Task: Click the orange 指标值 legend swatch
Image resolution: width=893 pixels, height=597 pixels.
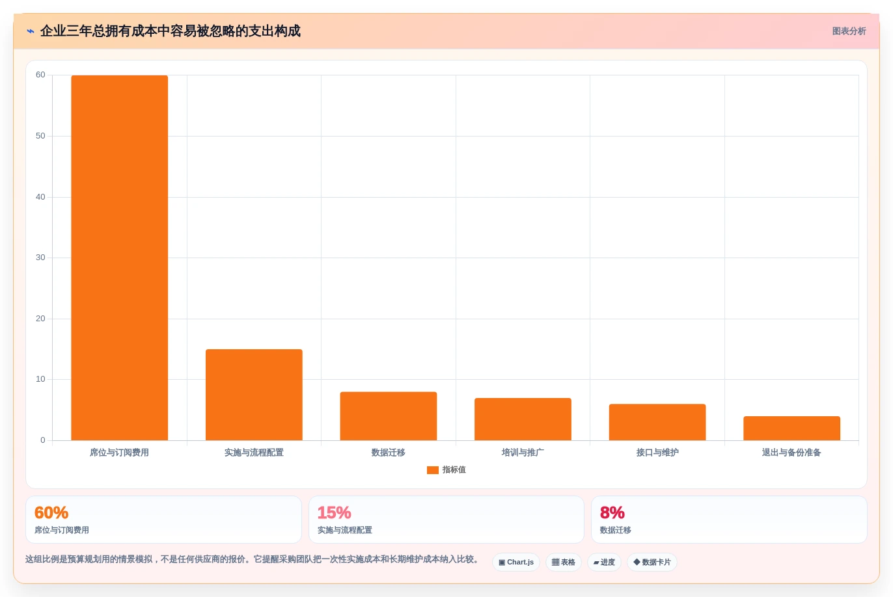Action: [x=433, y=470]
